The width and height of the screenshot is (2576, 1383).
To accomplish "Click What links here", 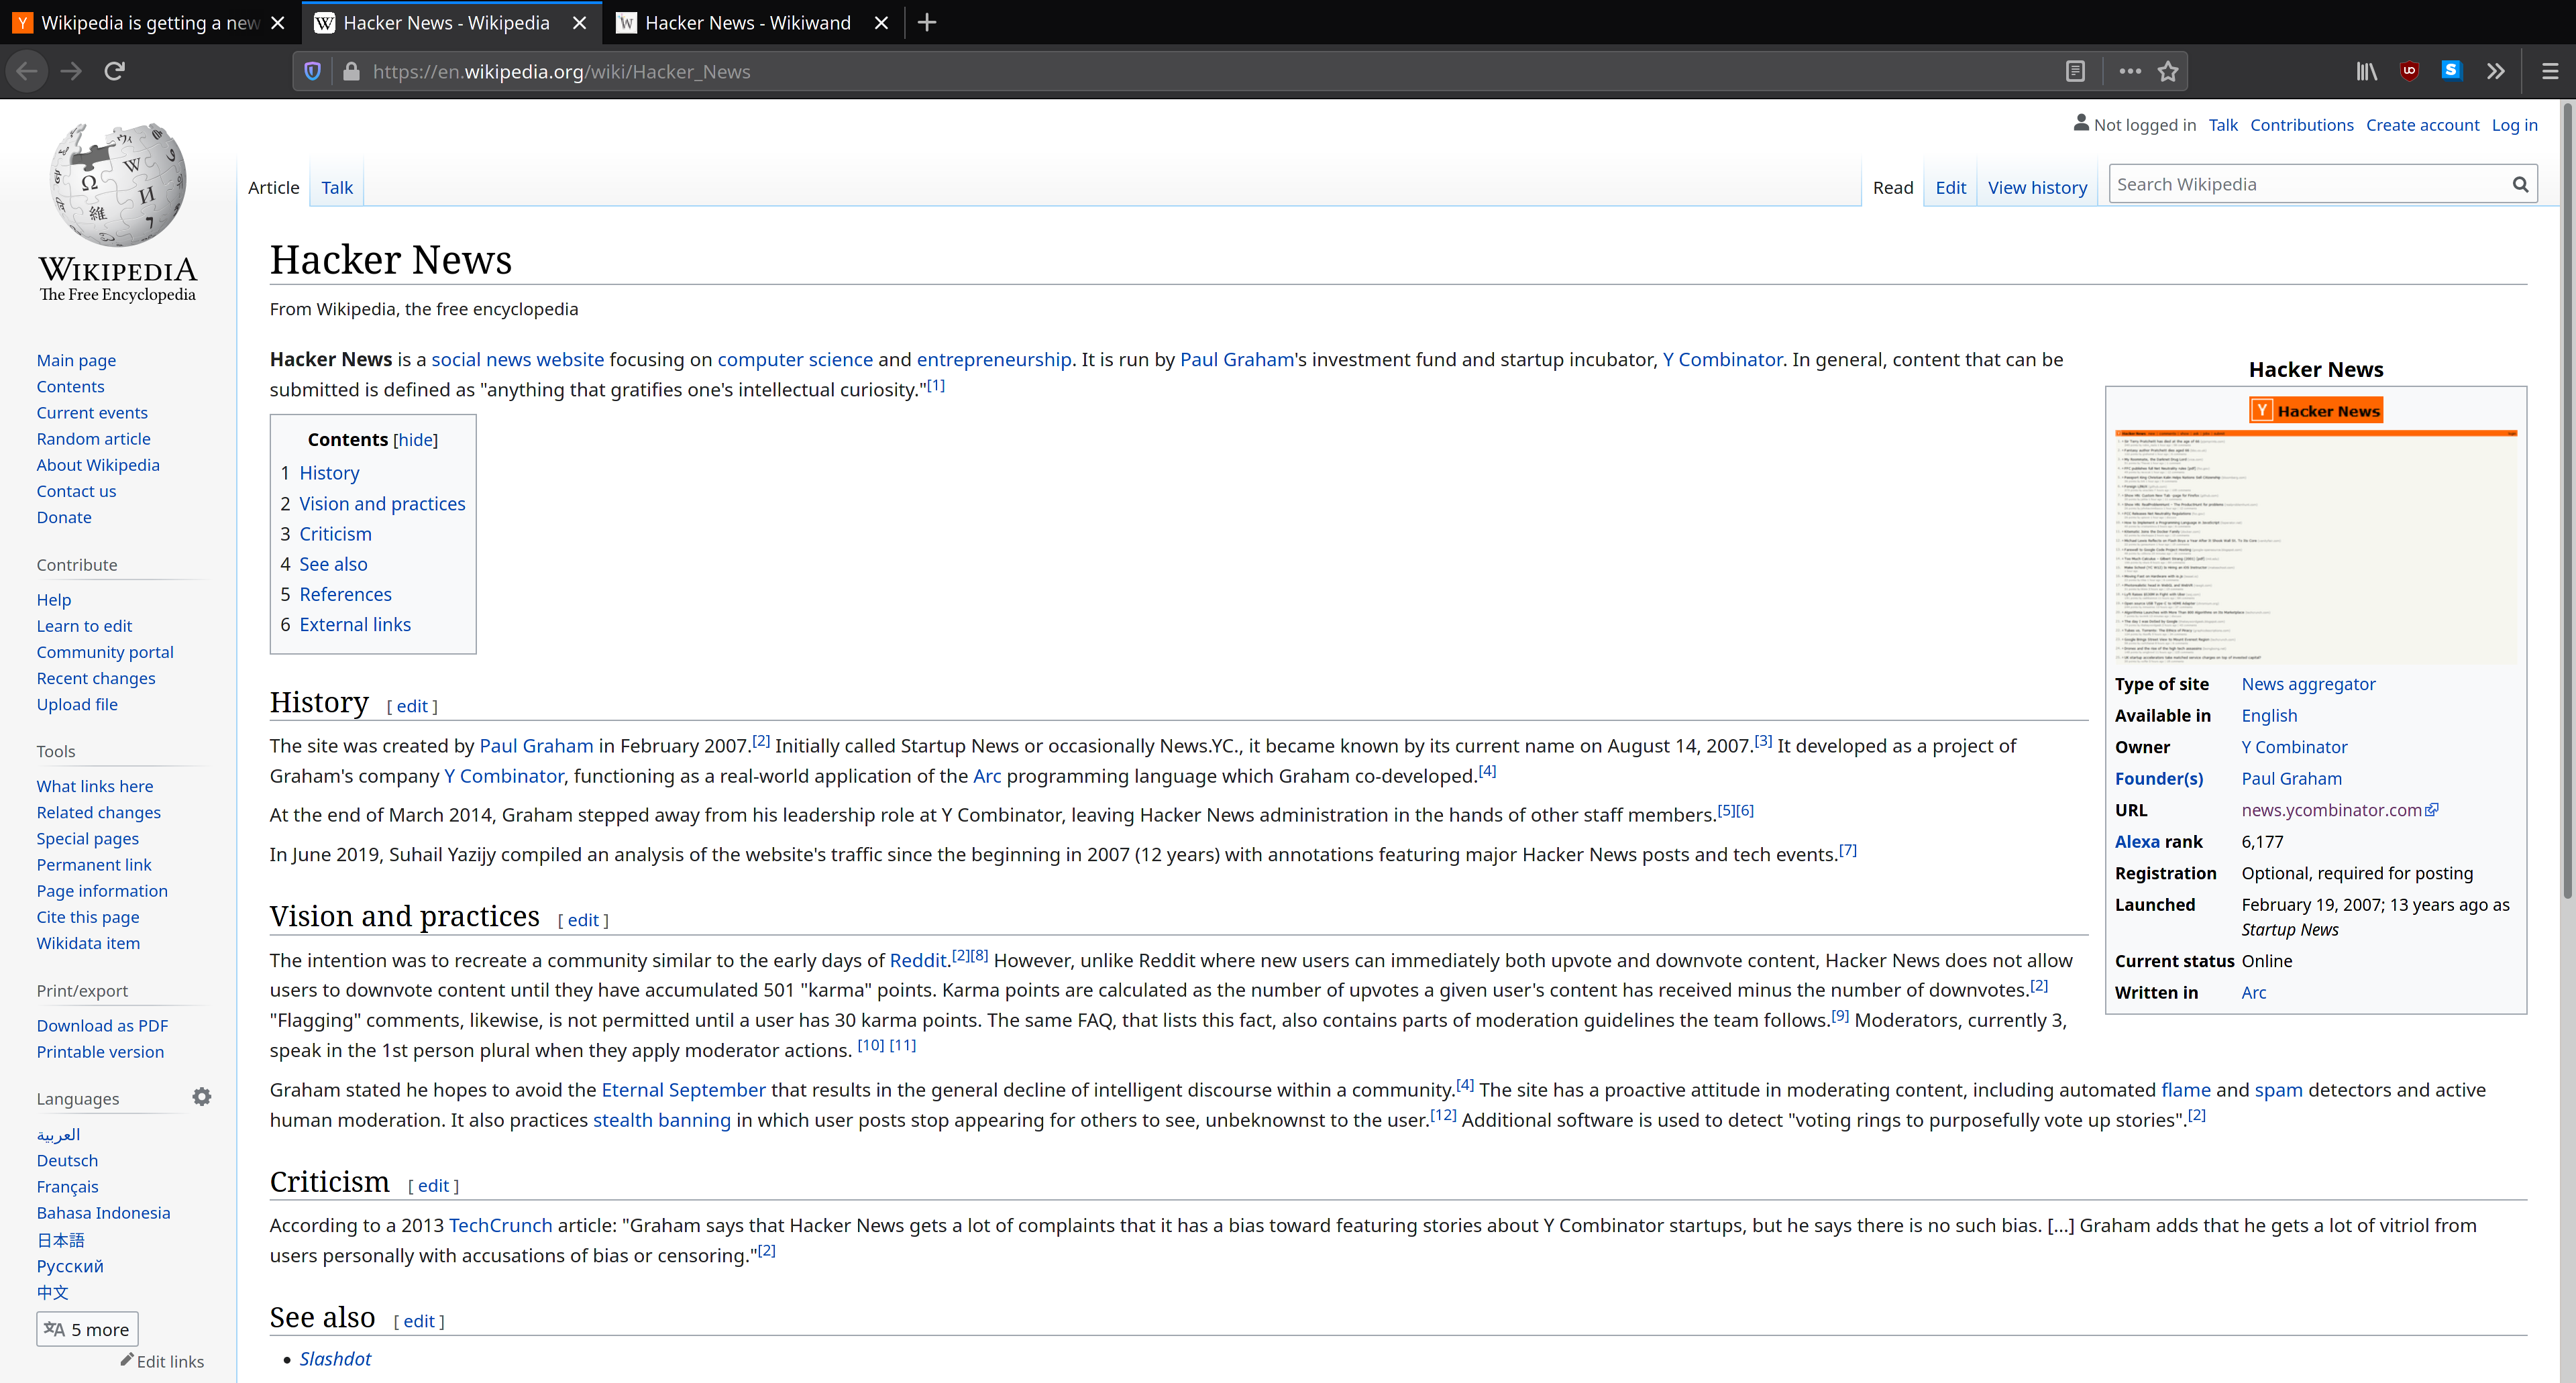I will point(95,786).
